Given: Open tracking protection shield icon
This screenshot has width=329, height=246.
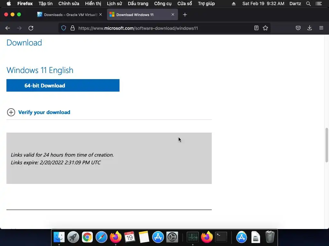Looking at the screenshot, I should pyautogui.click(x=64, y=28).
